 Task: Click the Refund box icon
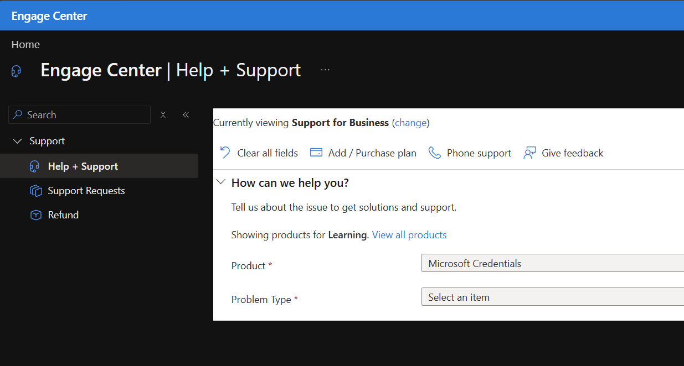coord(36,215)
